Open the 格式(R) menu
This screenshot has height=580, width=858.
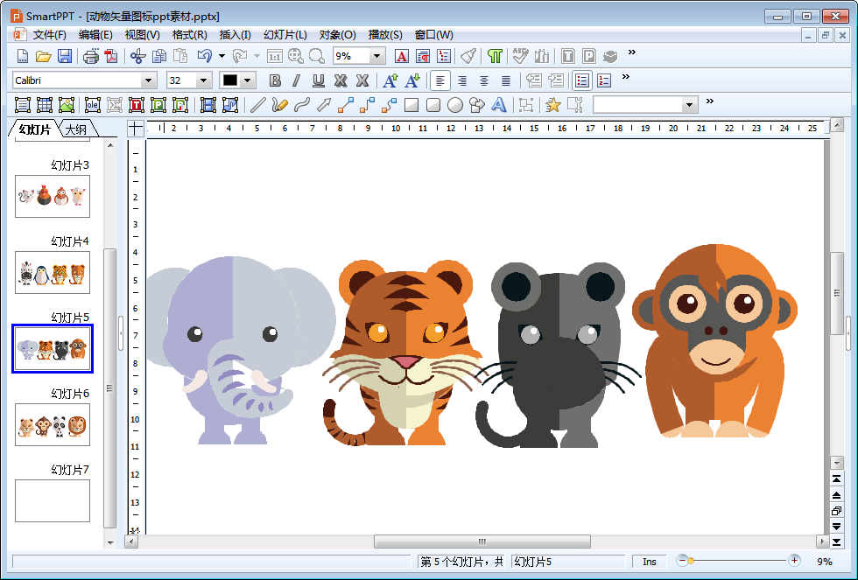click(x=189, y=35)
